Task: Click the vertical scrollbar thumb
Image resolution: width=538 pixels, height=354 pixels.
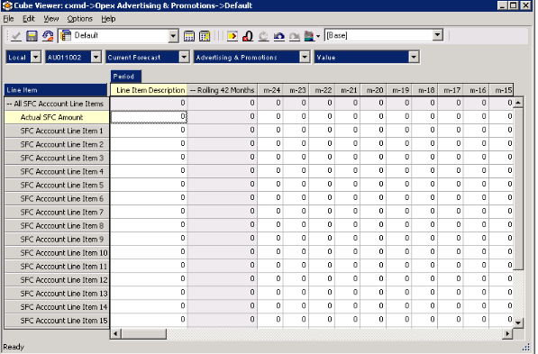Action: click(x=518, y=188)
